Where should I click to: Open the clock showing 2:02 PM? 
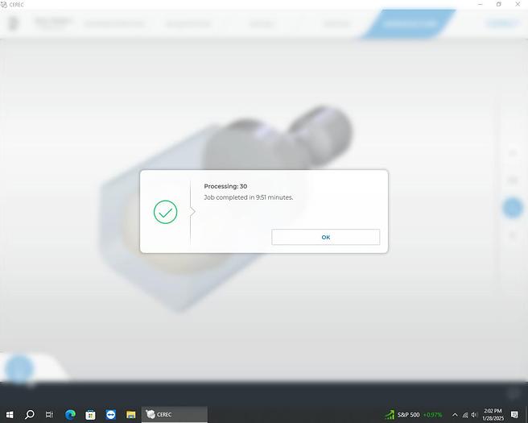493,414
